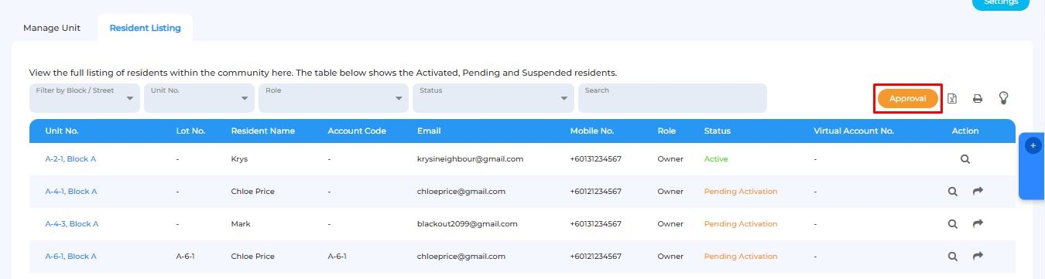Image resolution: width=1045 pixels, height=279 pixels.
Task: Open magnifier for unit A-4-1
Action: [x=953, y=192]
